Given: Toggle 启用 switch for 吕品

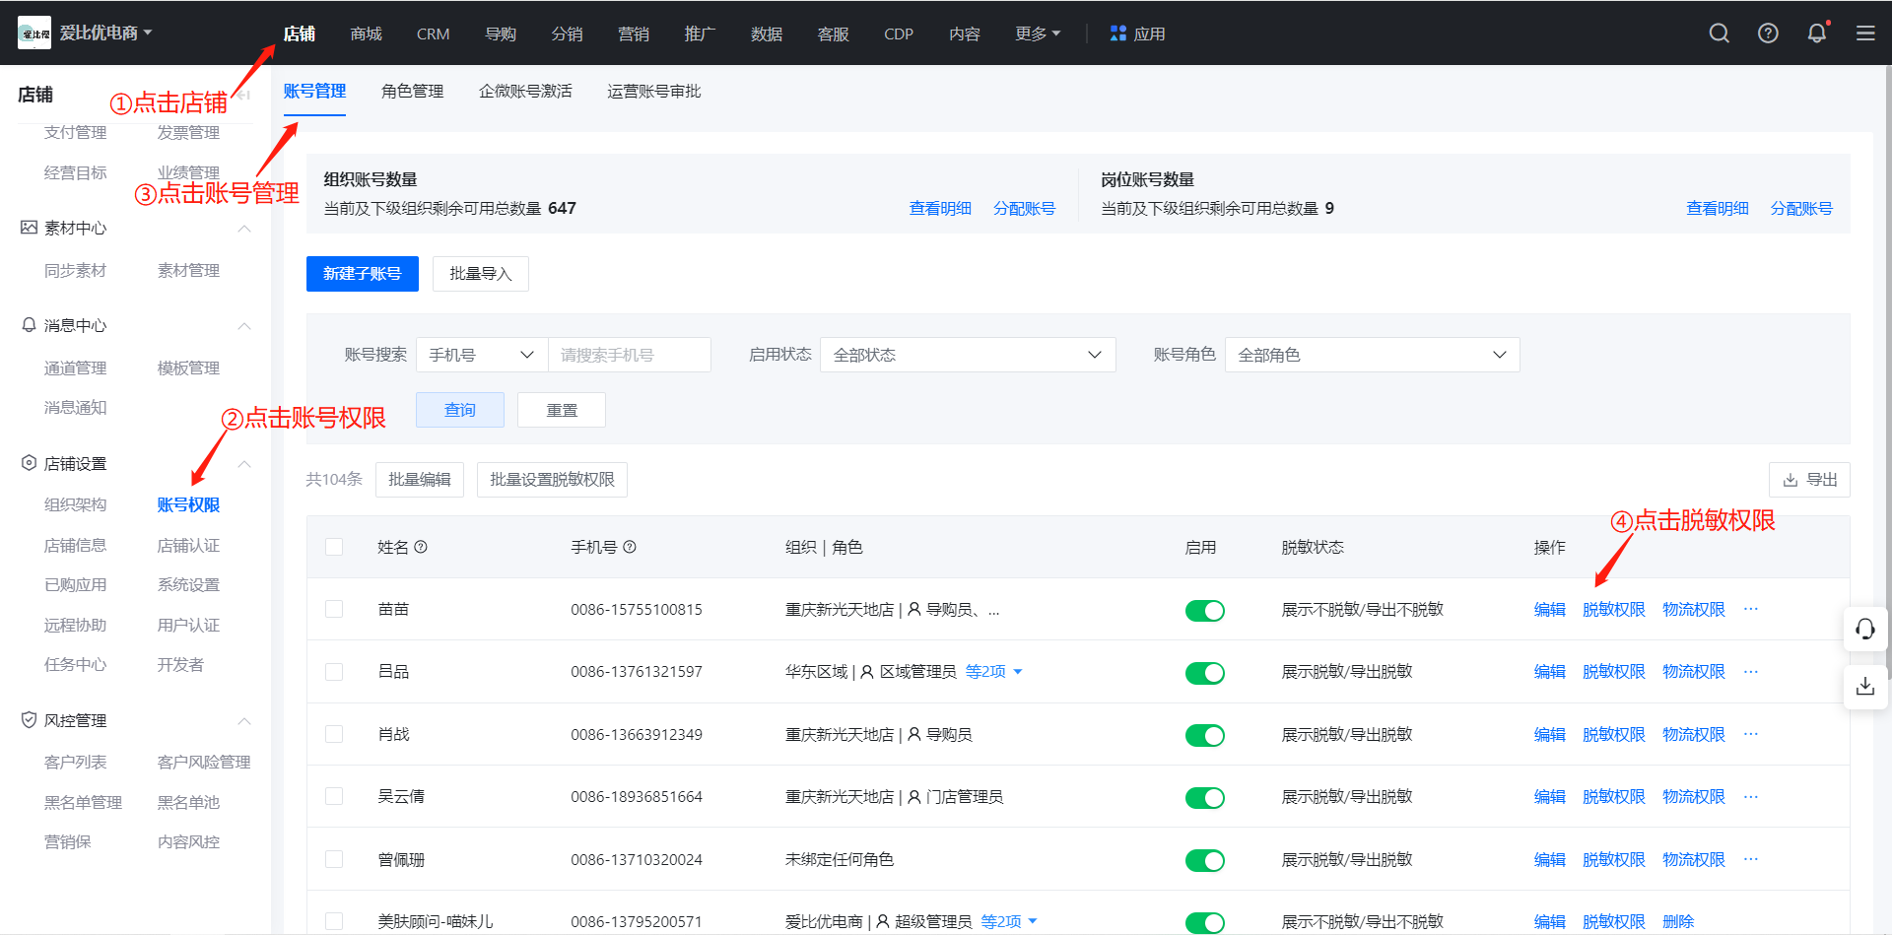Looking at the screenshot, I should tap(1204, 673).
